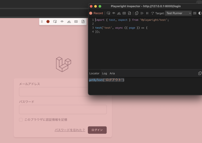
Task: Click the パスワード input field
Action: click(63, 110)
